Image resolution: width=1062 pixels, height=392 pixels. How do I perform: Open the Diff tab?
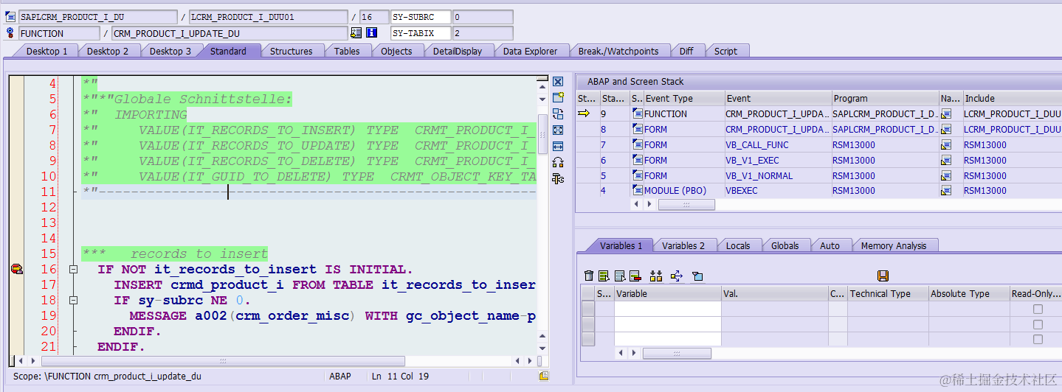coord(686,51)
